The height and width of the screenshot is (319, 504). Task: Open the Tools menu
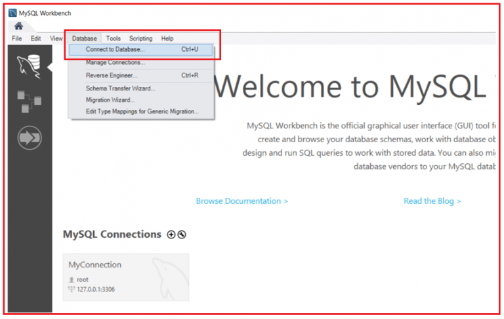[114, 39]
